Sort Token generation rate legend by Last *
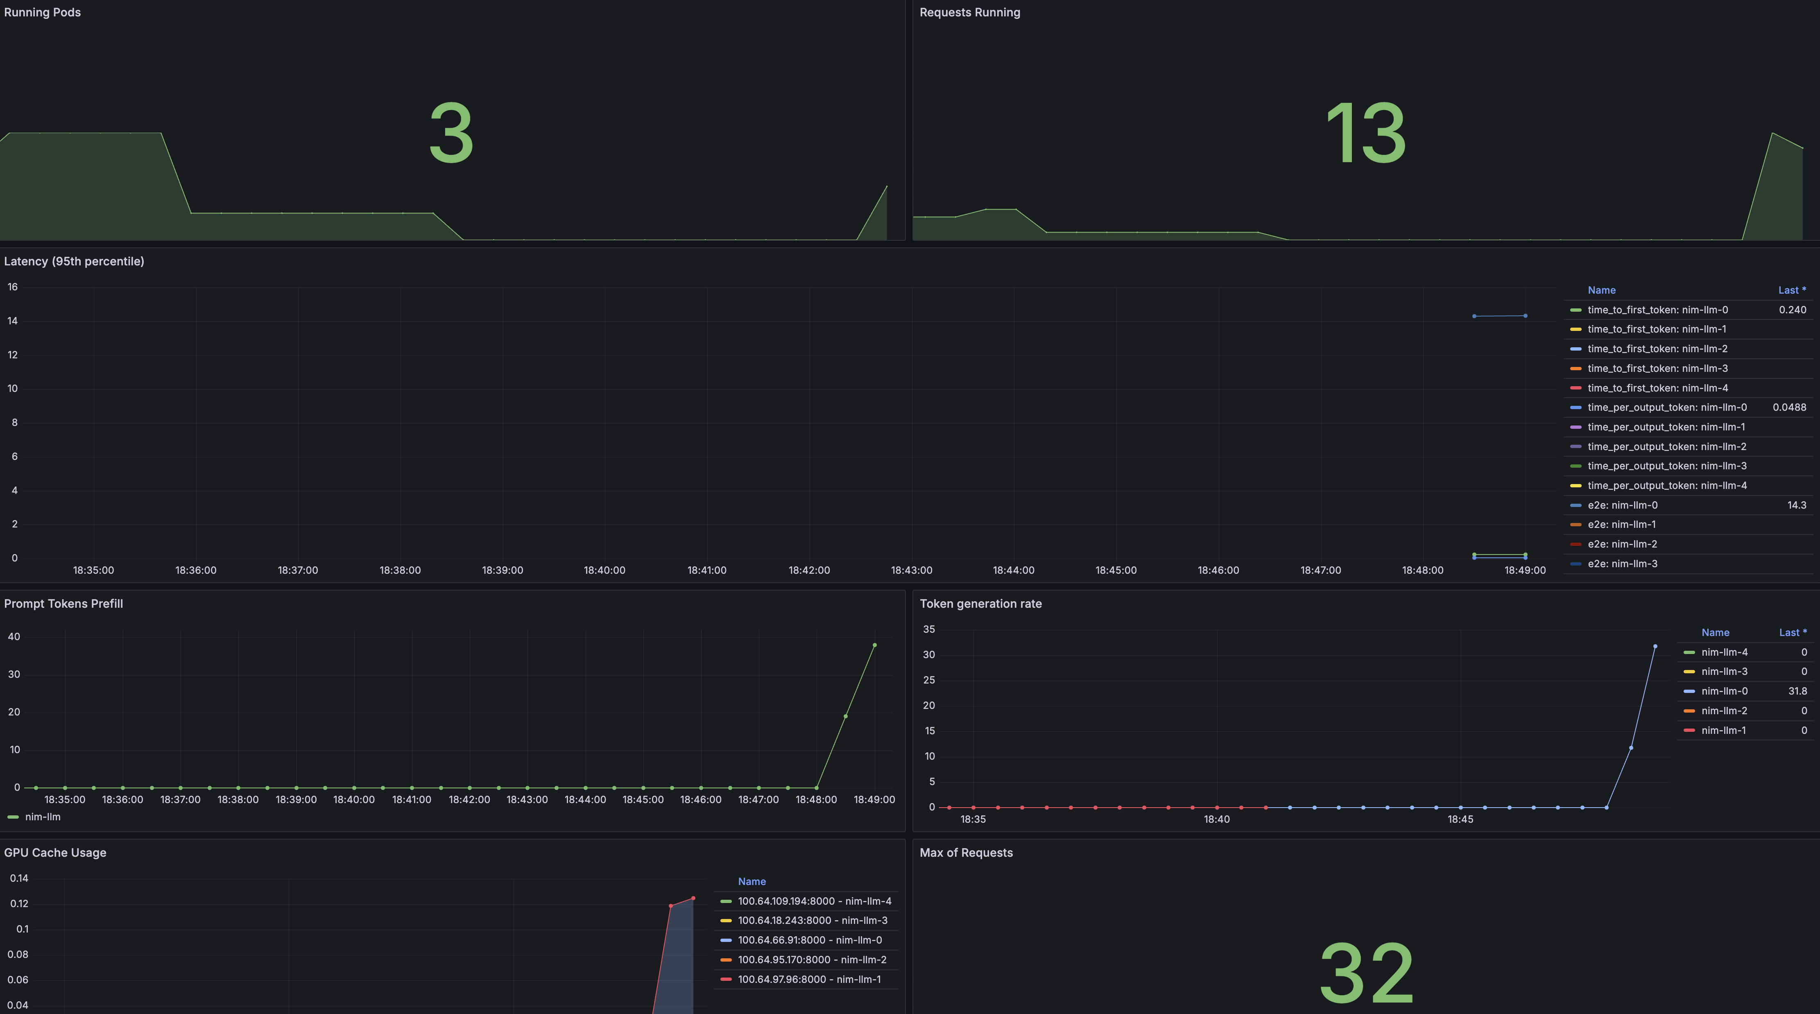1820x1014 pixels. click(1792, 632)
